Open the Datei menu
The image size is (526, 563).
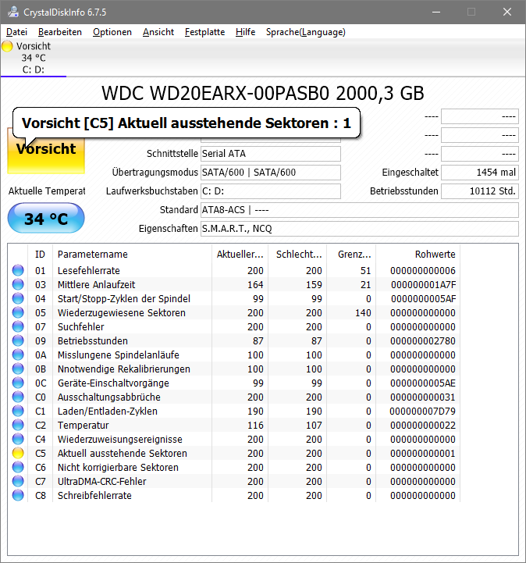tap(16, 32)
